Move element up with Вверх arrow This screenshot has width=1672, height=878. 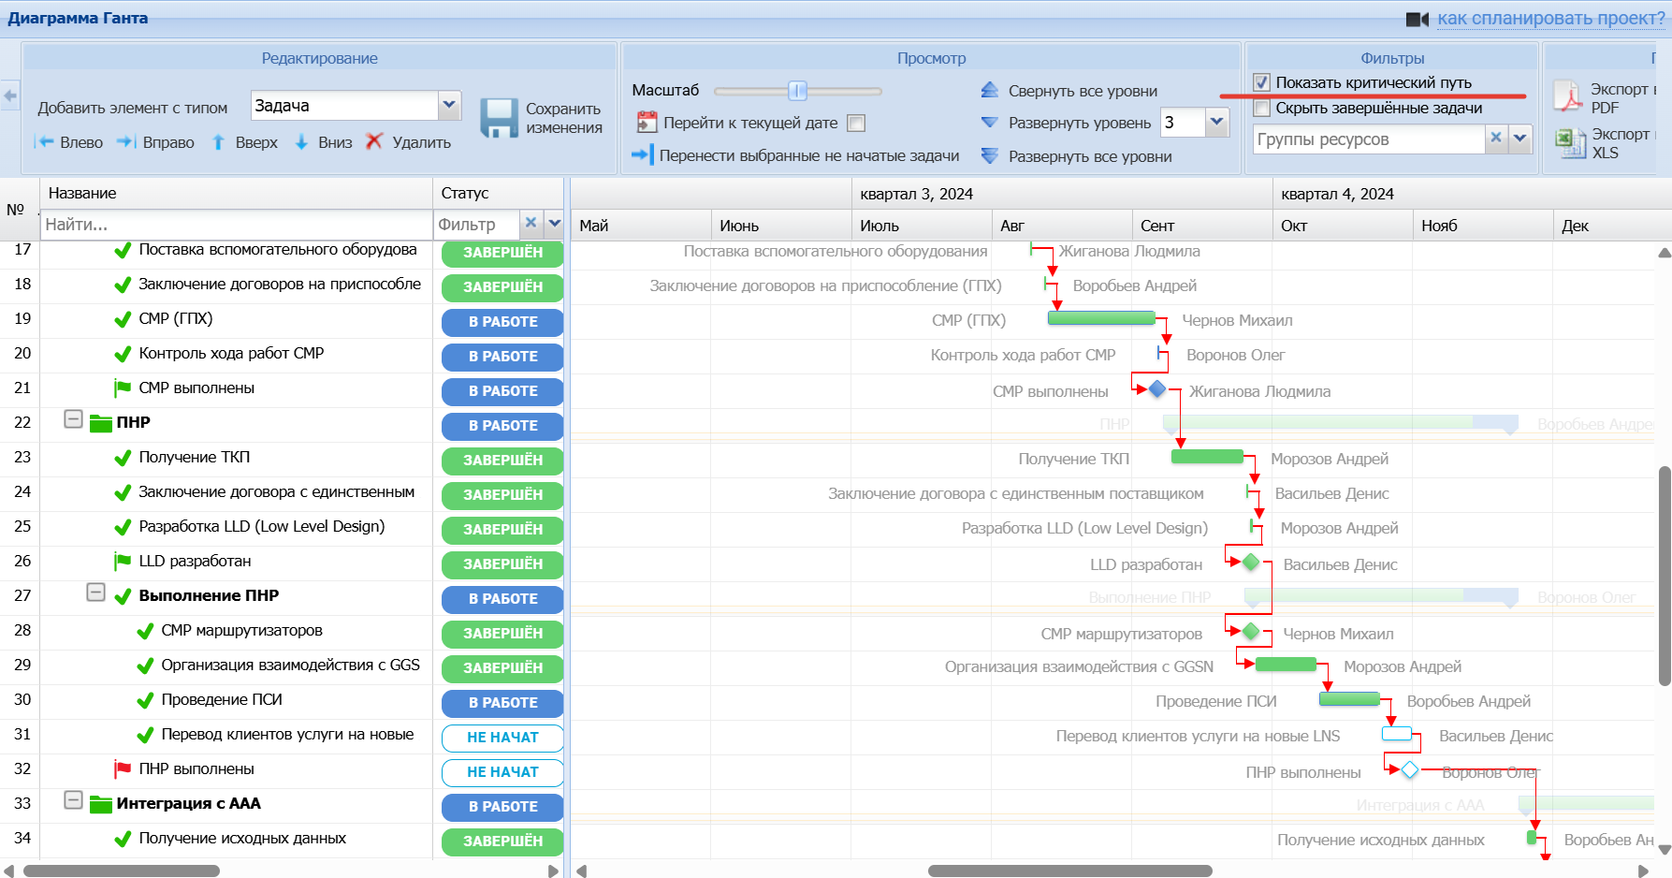218,142
